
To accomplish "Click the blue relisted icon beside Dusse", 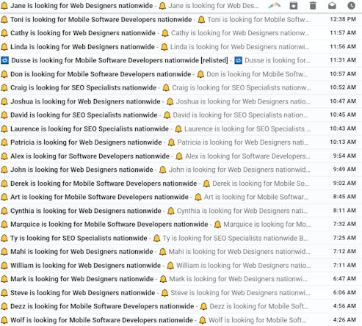I will [4, 60].
